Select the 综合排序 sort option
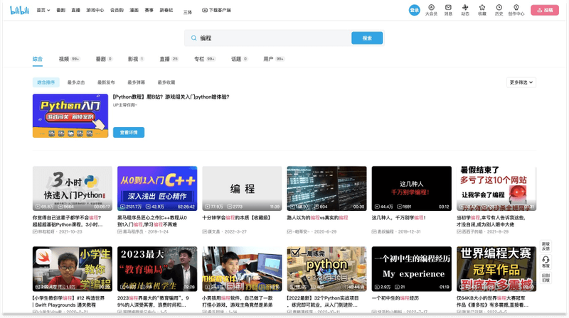The height and width of the screenshot is (318, 569). (46, 82)
